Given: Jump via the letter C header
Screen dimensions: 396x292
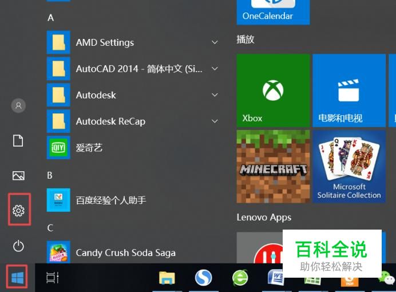Looking at the screenshot, I should [x=50, y=228].
